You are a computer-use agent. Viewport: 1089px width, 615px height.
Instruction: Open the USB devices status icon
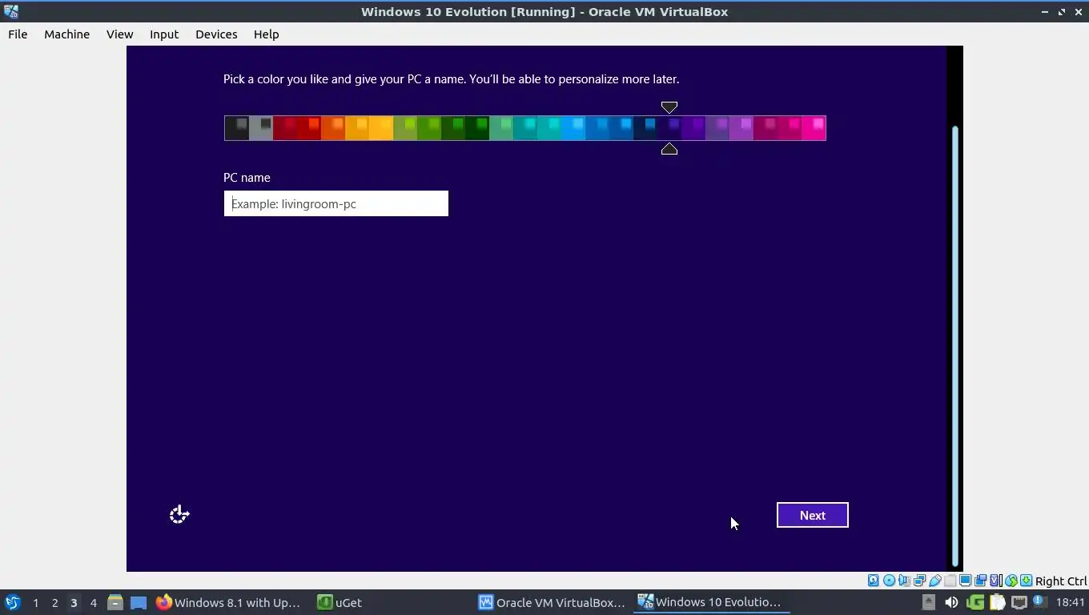tap(935, 581)
